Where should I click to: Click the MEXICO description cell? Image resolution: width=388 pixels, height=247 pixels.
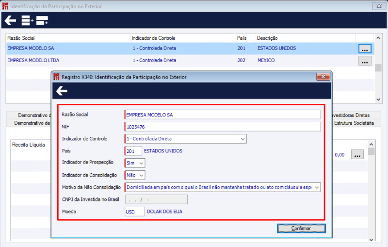pyautogui.click(x=266, y=60)
